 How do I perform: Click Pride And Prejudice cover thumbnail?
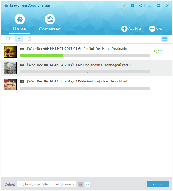click(10, 84)
